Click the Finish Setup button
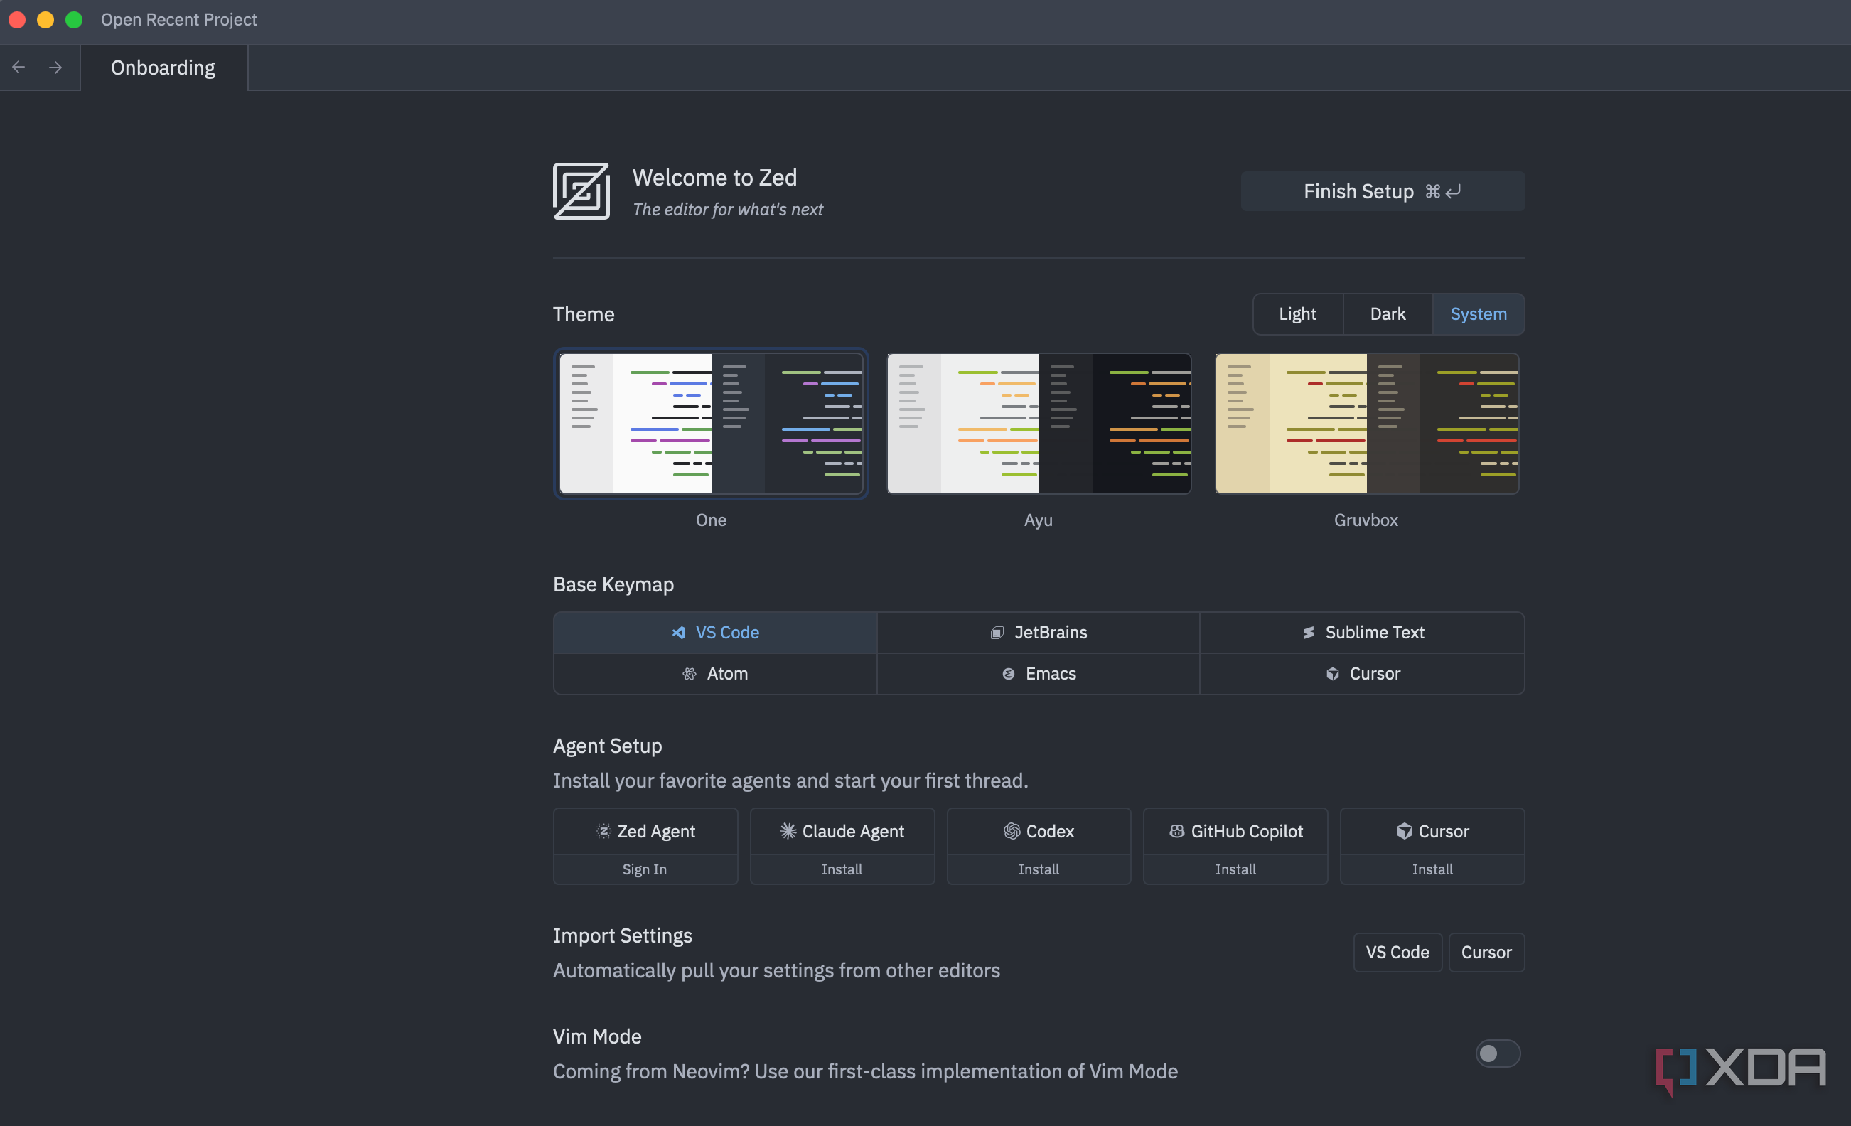 pyautogui.click(x=1383, y=191)
